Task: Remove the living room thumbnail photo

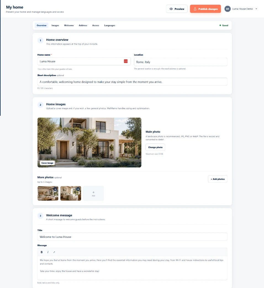Action: [x=55, y=189]
